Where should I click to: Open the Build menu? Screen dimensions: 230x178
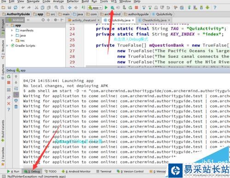(85, 1)
